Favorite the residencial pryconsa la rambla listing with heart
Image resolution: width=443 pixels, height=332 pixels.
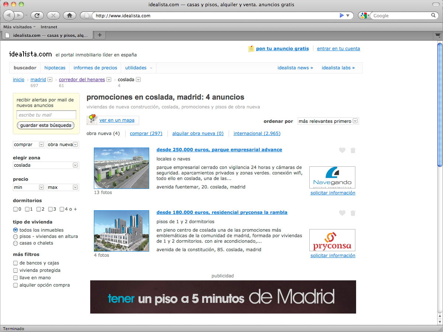click(x=342, y=213)
